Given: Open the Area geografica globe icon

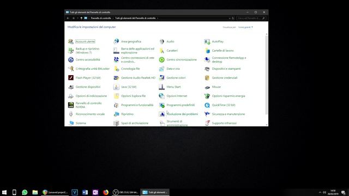Looking at the screenshot, I should click(x=116, y=41).
